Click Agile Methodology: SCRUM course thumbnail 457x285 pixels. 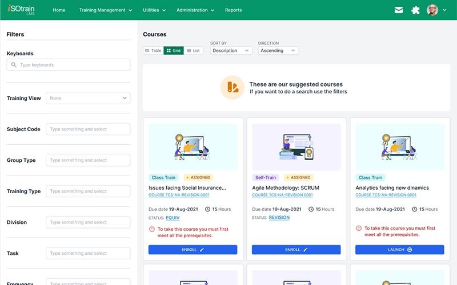pyautogui.click(x=296, y=147)
